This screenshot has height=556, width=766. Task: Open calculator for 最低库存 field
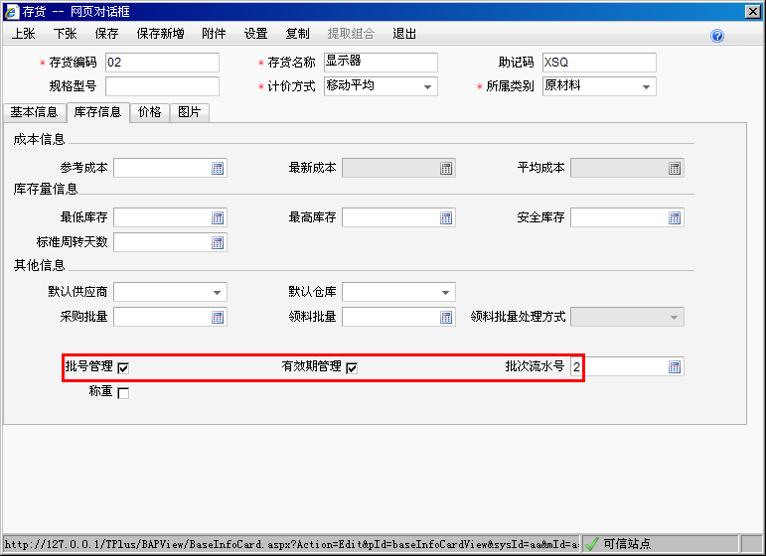click(x=218, y=218)
